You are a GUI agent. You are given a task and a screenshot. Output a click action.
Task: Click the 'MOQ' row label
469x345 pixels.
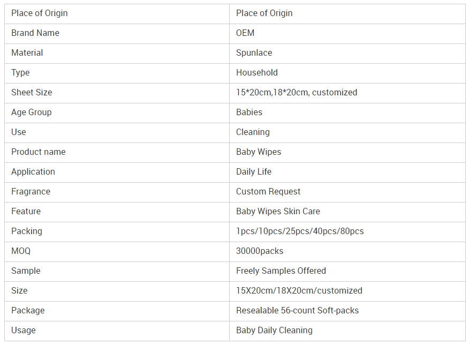pyautogui.click(x=21, y=251)
